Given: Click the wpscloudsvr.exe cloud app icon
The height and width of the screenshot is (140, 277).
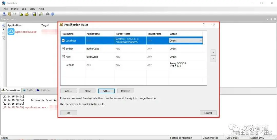Looking at the screenshot, I should coord(11,32).
